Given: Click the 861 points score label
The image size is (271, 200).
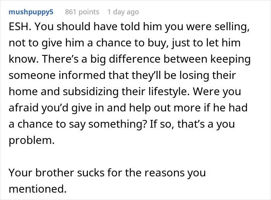Looking at the screenshot, I should tap(82, 12).
